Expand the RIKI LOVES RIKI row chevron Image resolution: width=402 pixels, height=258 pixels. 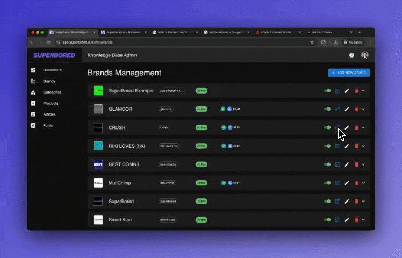coord(363,146)
